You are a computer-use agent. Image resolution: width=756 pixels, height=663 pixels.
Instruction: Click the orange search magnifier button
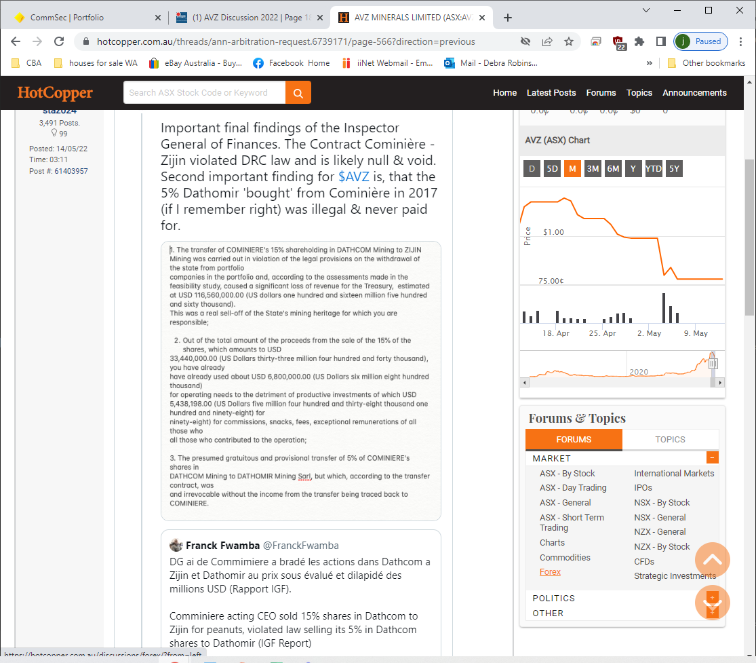click(x=298, y=93)
